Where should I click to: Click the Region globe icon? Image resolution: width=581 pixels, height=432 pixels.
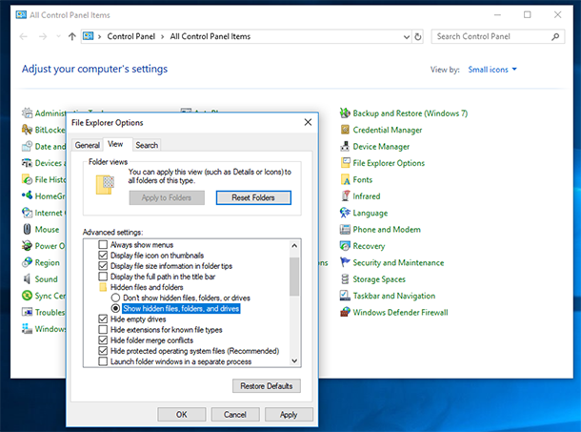coord(27,262)
